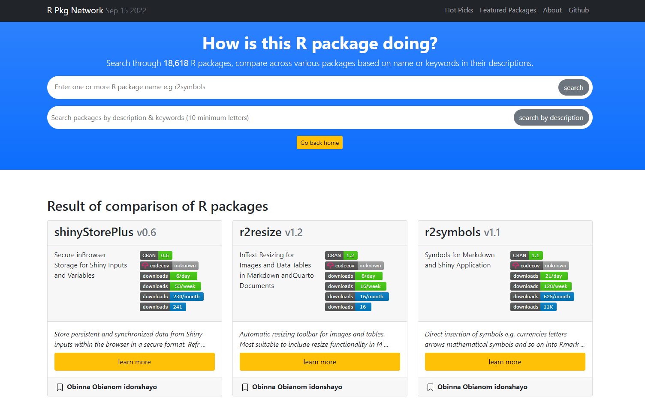Click the package name search input field

[x=257, y=87]
